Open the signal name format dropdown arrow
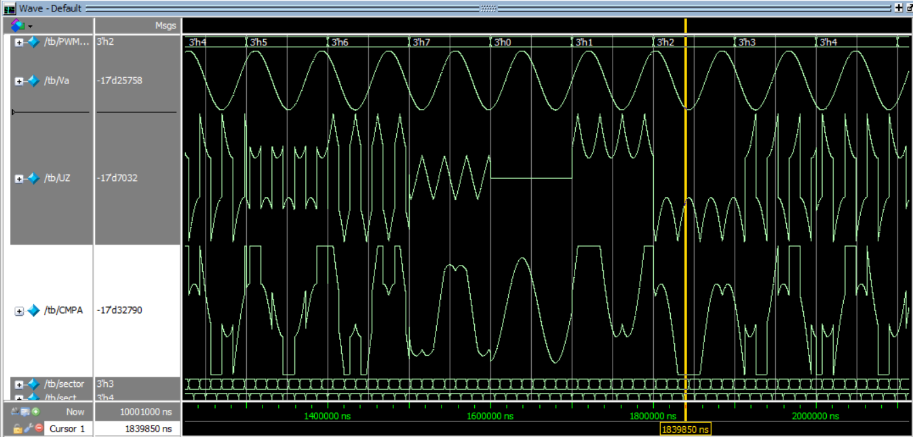The image size is (913, 437). click(30, 26)
